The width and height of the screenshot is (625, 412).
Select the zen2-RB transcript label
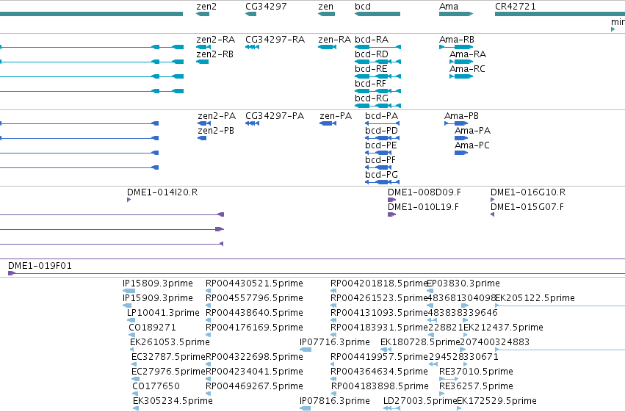215,54
